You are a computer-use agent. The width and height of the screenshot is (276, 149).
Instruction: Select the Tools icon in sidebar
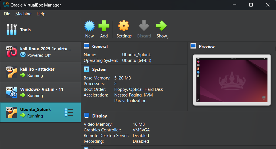pyautogui.click(x=12, y=30)
